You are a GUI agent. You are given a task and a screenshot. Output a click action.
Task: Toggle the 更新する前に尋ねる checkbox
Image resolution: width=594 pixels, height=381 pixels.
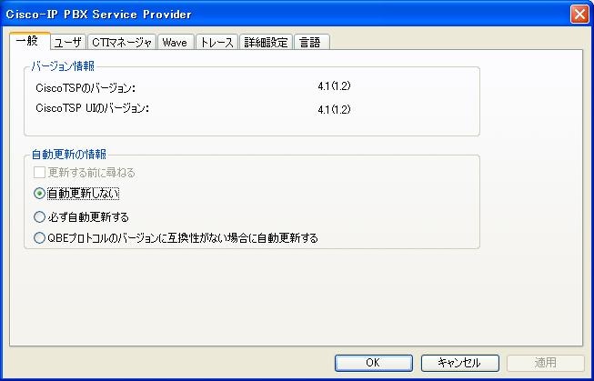coord(39,173)
